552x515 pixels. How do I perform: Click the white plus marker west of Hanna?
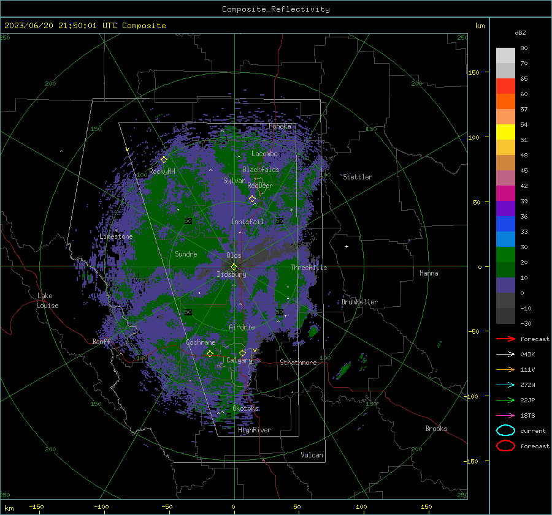pyautogui.click(x=347, y=246)
